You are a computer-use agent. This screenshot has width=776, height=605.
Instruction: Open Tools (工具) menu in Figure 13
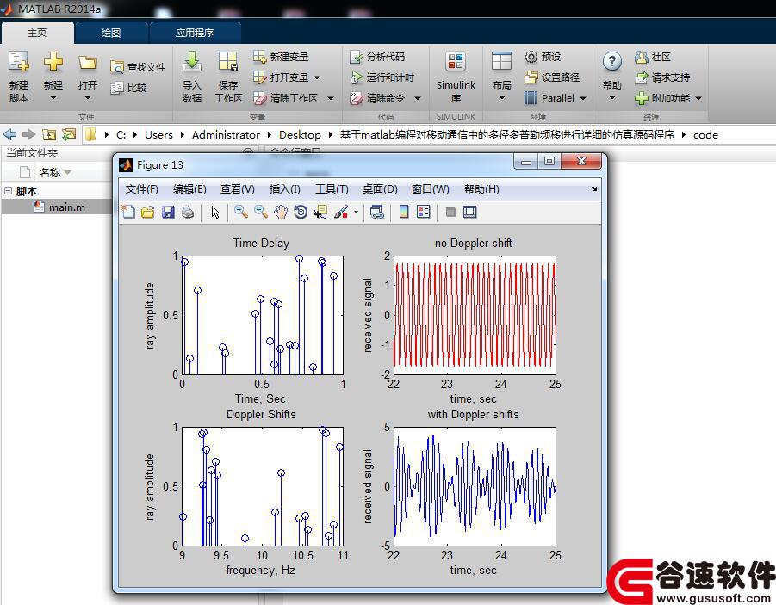(332, 189)
